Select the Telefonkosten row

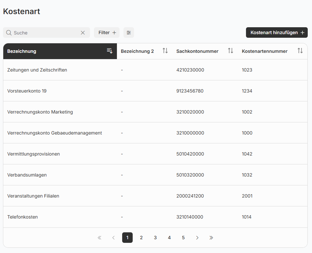23,217
